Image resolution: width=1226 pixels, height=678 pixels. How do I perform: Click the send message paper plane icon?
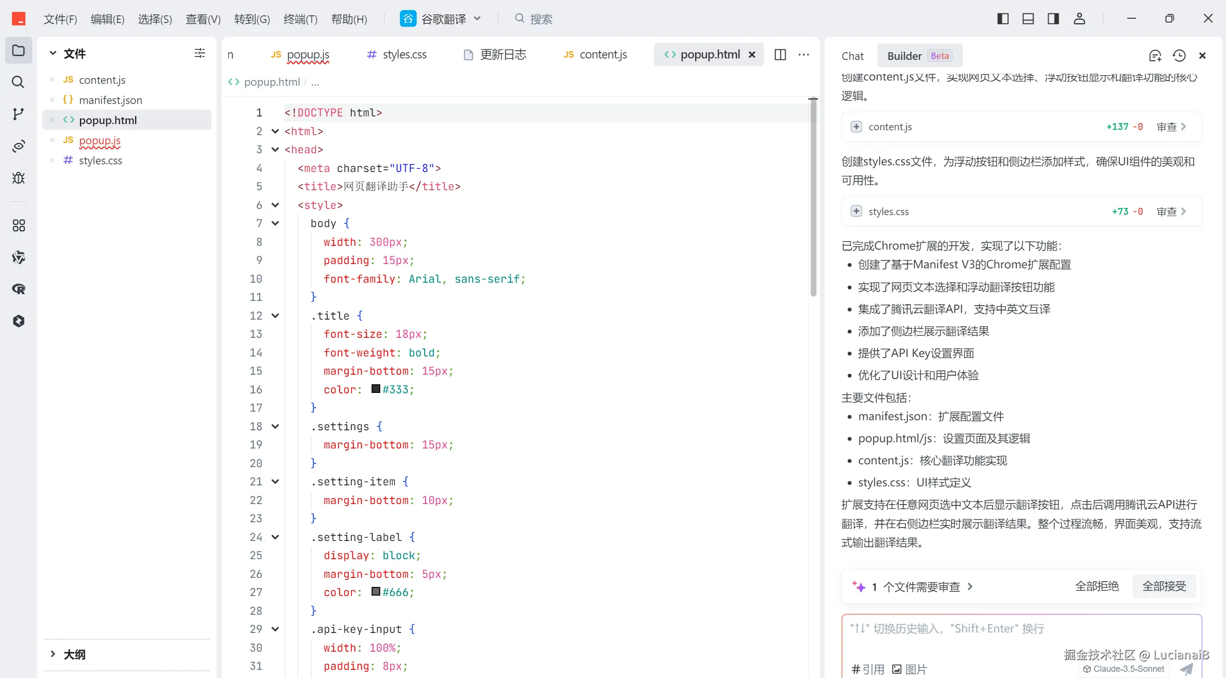tap(1187, 669)
